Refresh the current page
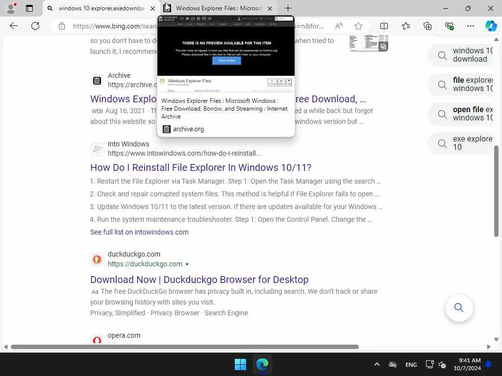 tap(35, 26)
